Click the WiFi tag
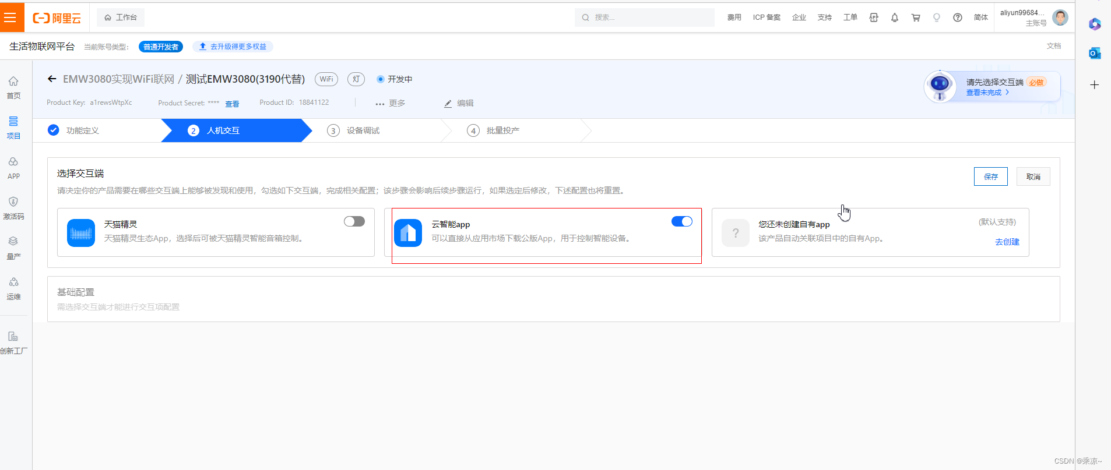This screenshot has height=470, width=1111. point(326,79)
